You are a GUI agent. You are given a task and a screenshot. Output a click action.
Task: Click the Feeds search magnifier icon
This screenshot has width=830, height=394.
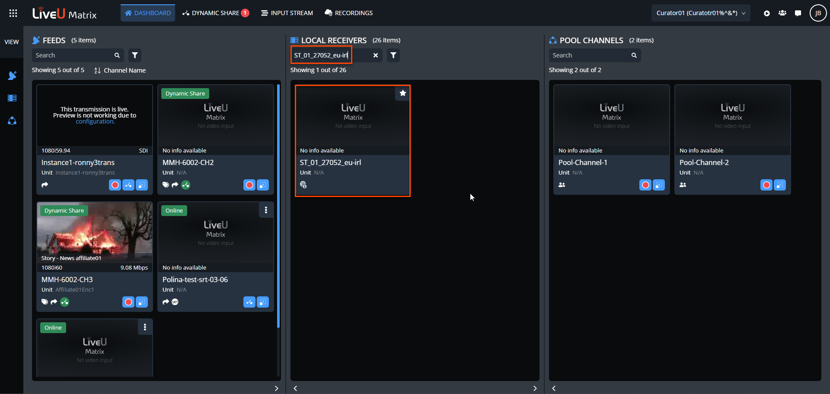(x=117, y=55)
